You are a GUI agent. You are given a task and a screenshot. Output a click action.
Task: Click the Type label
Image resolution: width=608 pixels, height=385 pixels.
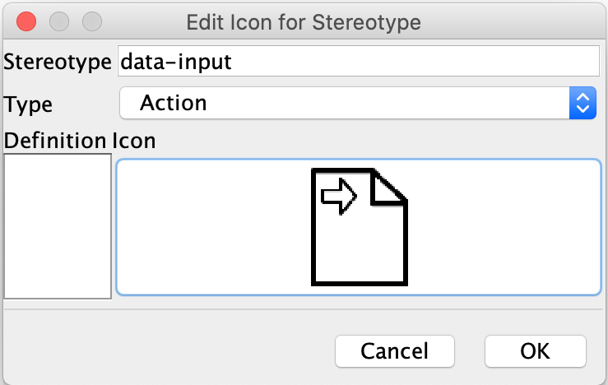(29, 104)
